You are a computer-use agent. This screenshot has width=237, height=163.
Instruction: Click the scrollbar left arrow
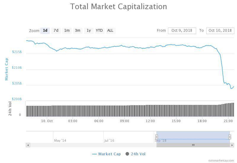pyautogui.click(x=28, y=145)
